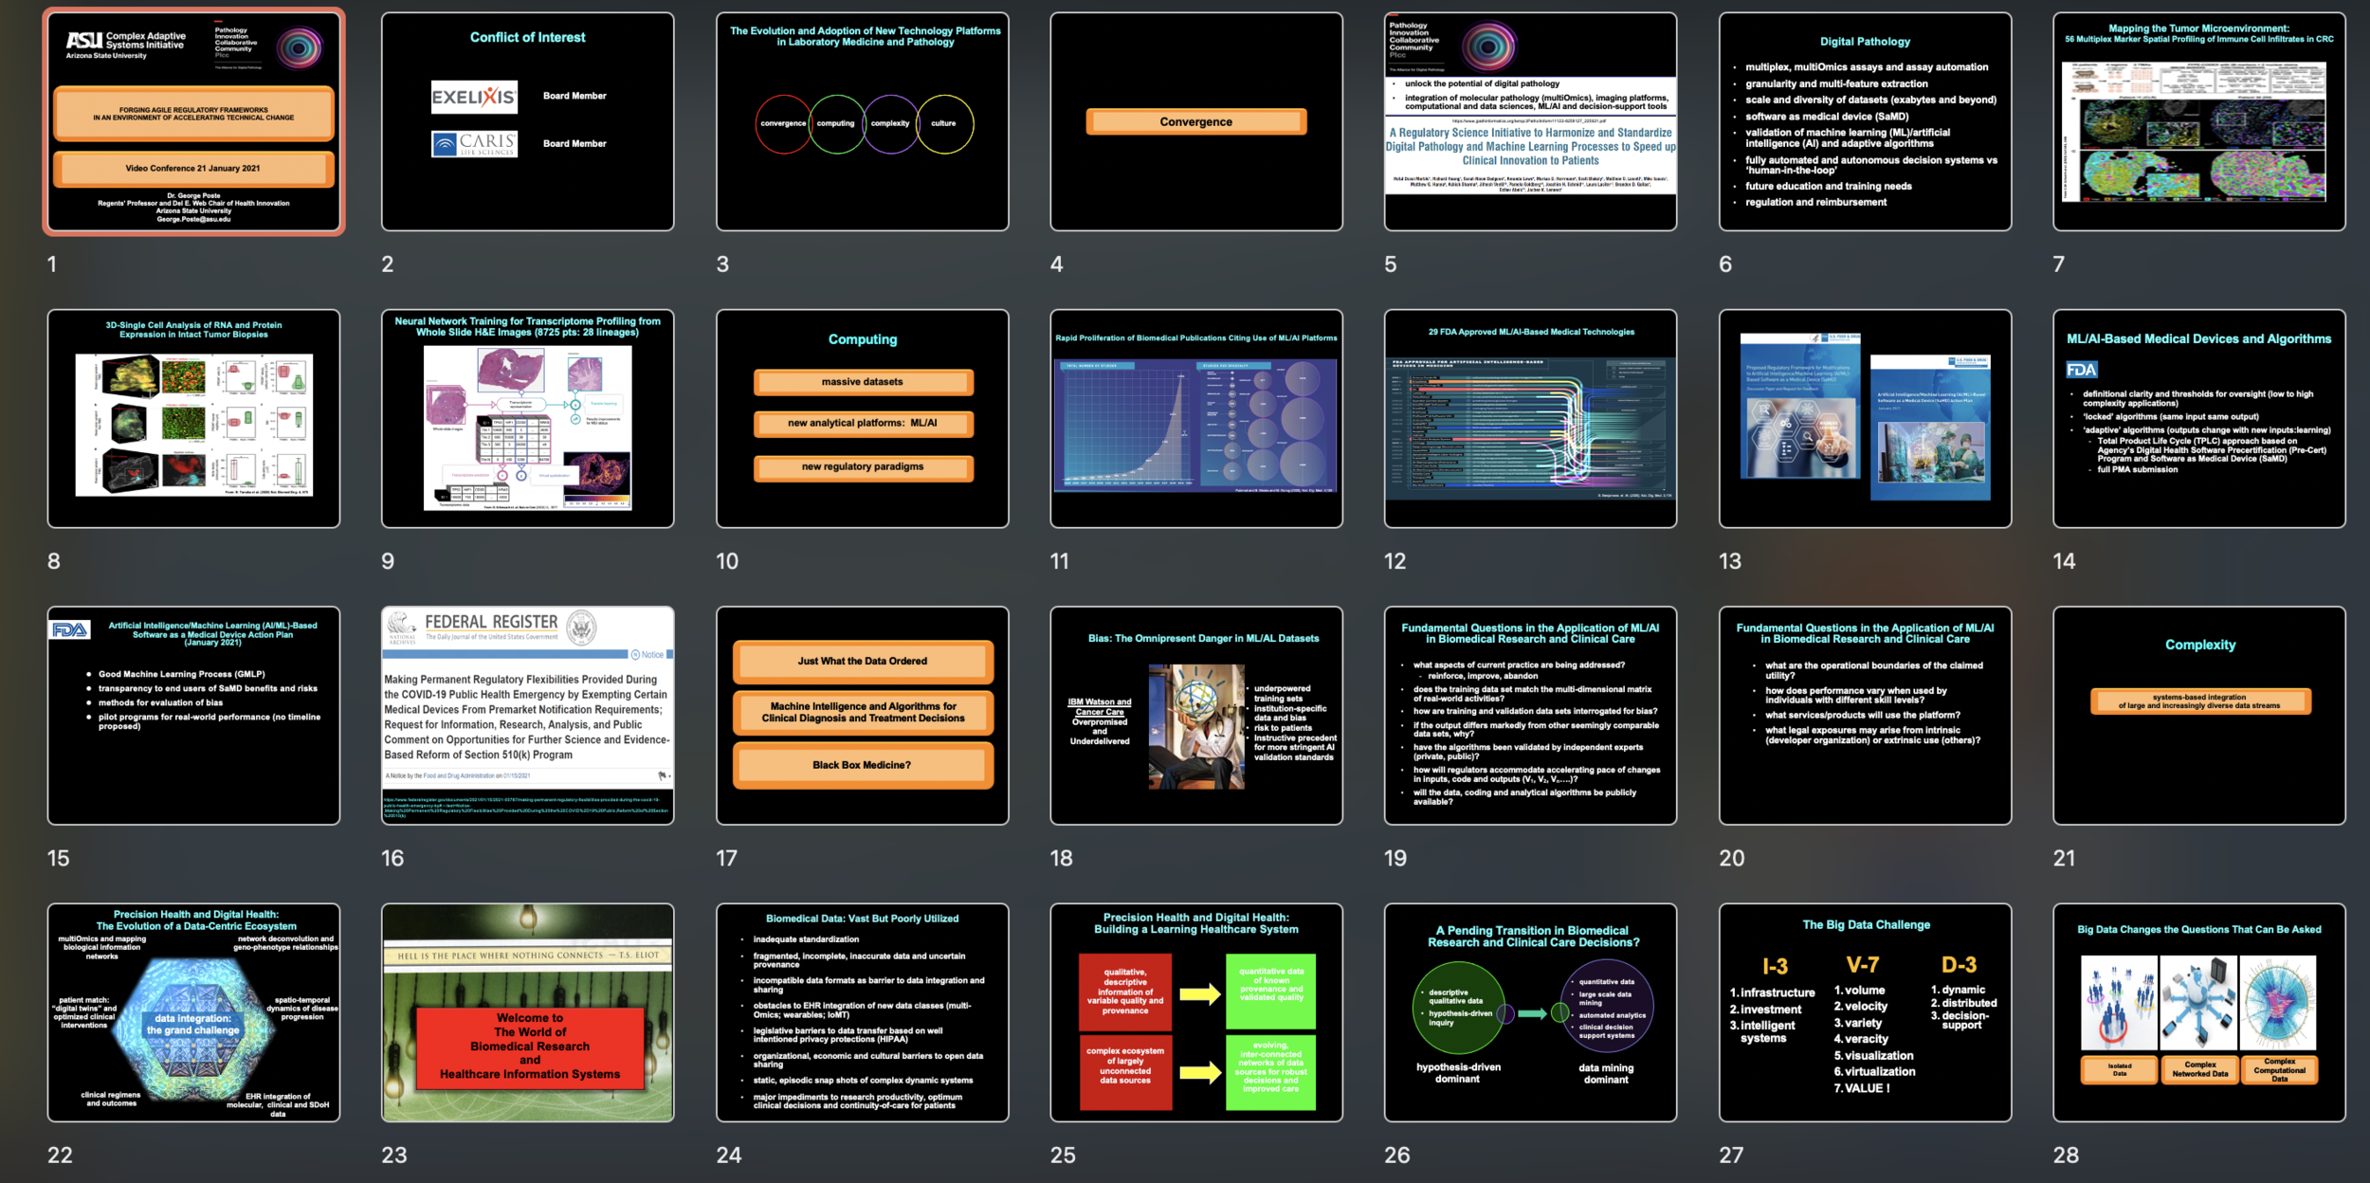
Task: Select the Learning Healthcare System slide 25
Action: point(1195,1012)
